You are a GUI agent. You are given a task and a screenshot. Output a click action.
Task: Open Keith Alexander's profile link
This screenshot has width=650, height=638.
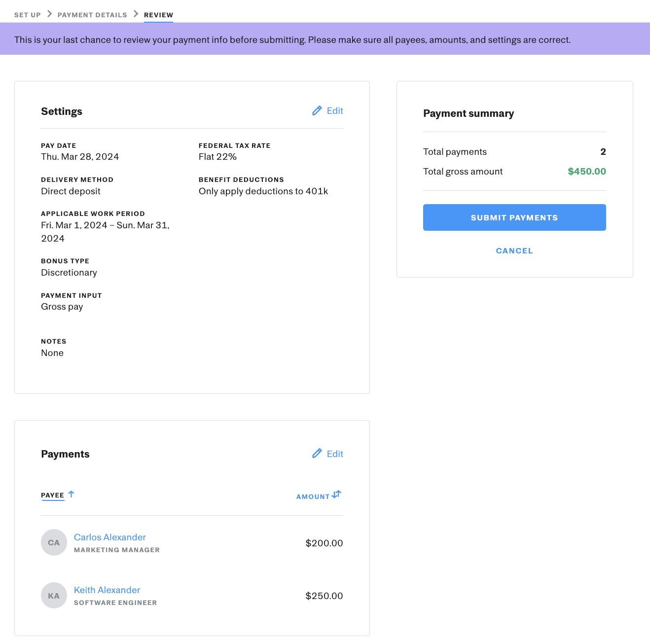(x=107, y=590)
